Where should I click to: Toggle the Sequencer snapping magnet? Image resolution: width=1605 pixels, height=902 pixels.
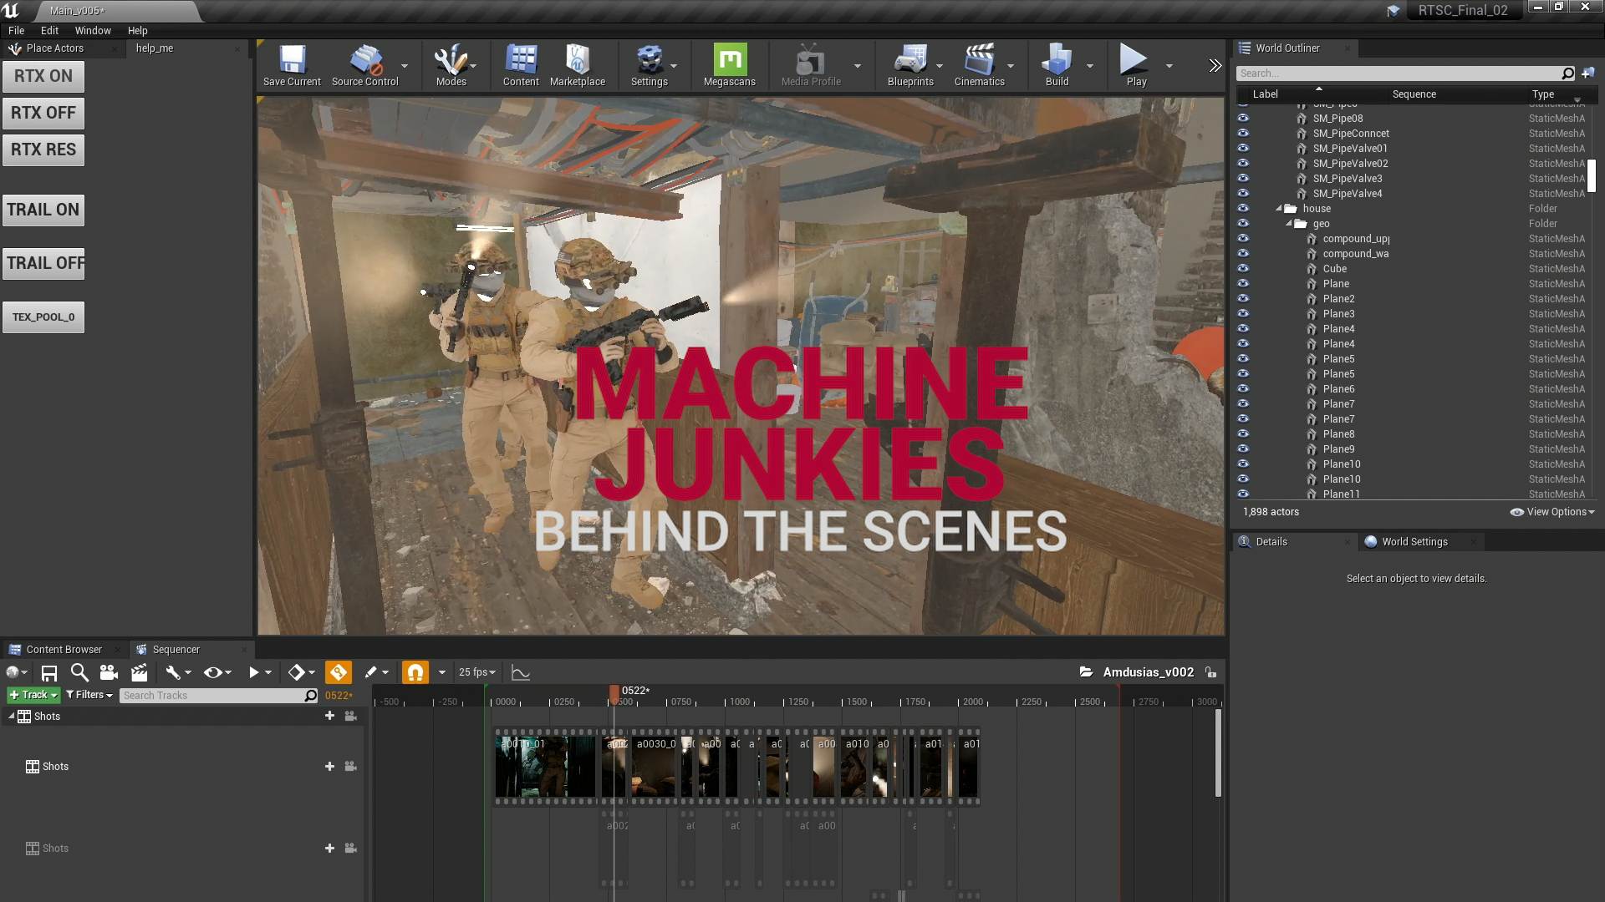tap(415, 672)
